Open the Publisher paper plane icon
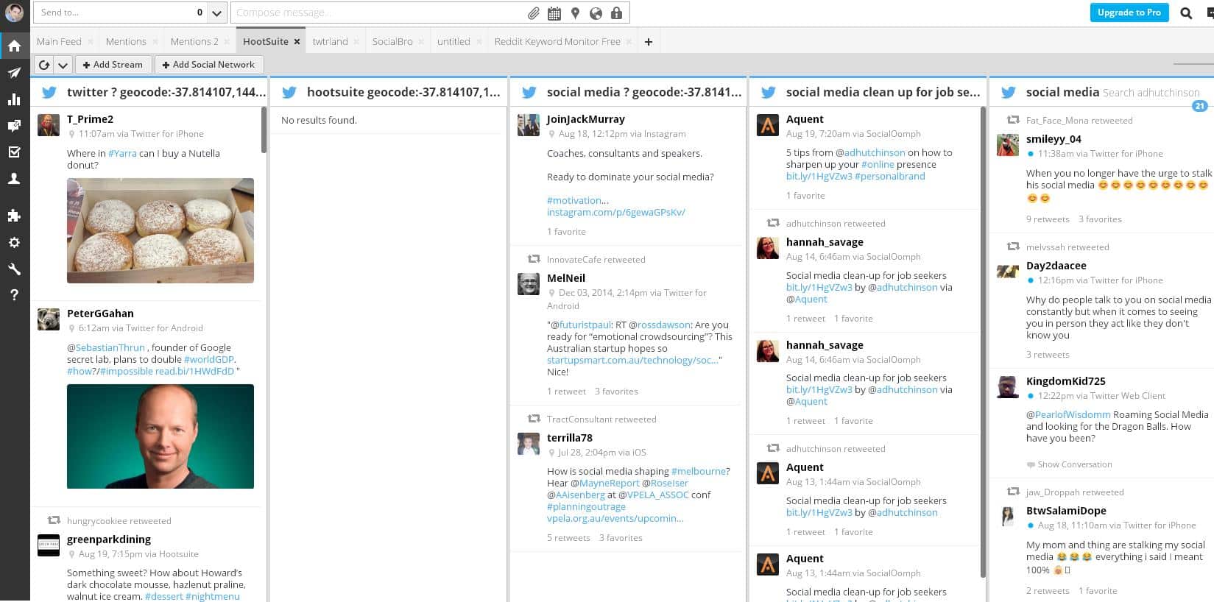 coord(14,73)
